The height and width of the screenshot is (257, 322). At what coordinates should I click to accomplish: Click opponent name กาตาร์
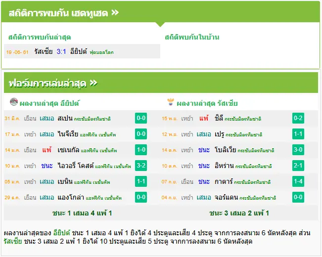pos(224,181)
